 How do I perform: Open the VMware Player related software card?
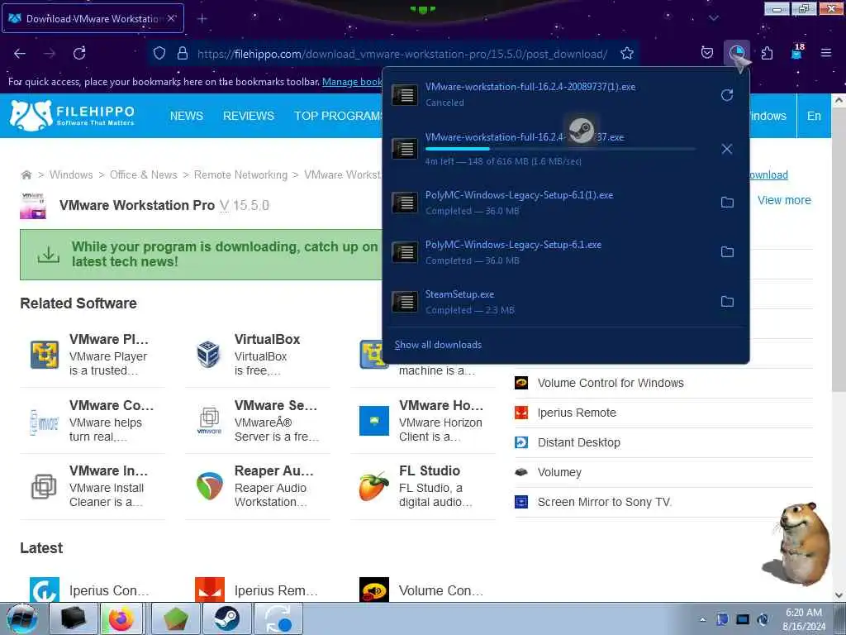pos(93,354)
